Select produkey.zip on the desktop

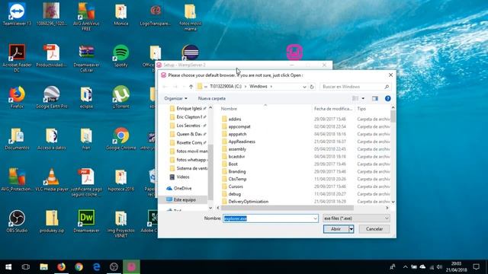(x=52, y=221)
